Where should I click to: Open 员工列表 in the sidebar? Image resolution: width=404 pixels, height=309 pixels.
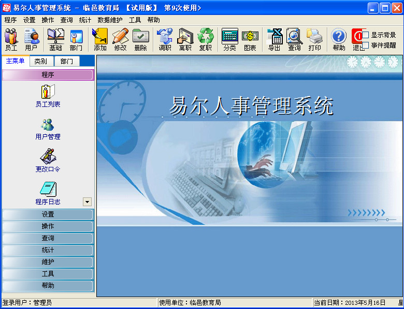pyautogui.click(x=48, y=96)
